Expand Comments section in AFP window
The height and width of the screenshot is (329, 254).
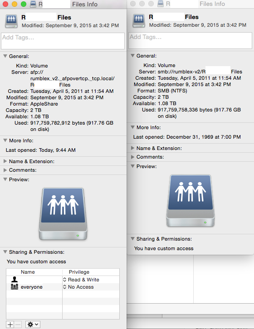[5, 170]
